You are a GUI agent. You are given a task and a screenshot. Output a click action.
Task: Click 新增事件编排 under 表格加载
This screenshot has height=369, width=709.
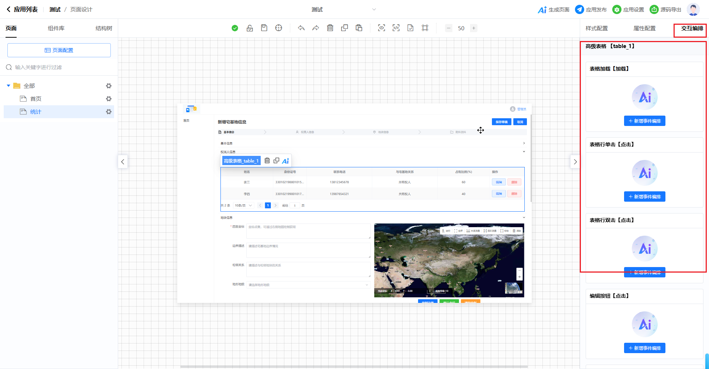(x=644, y=121)
